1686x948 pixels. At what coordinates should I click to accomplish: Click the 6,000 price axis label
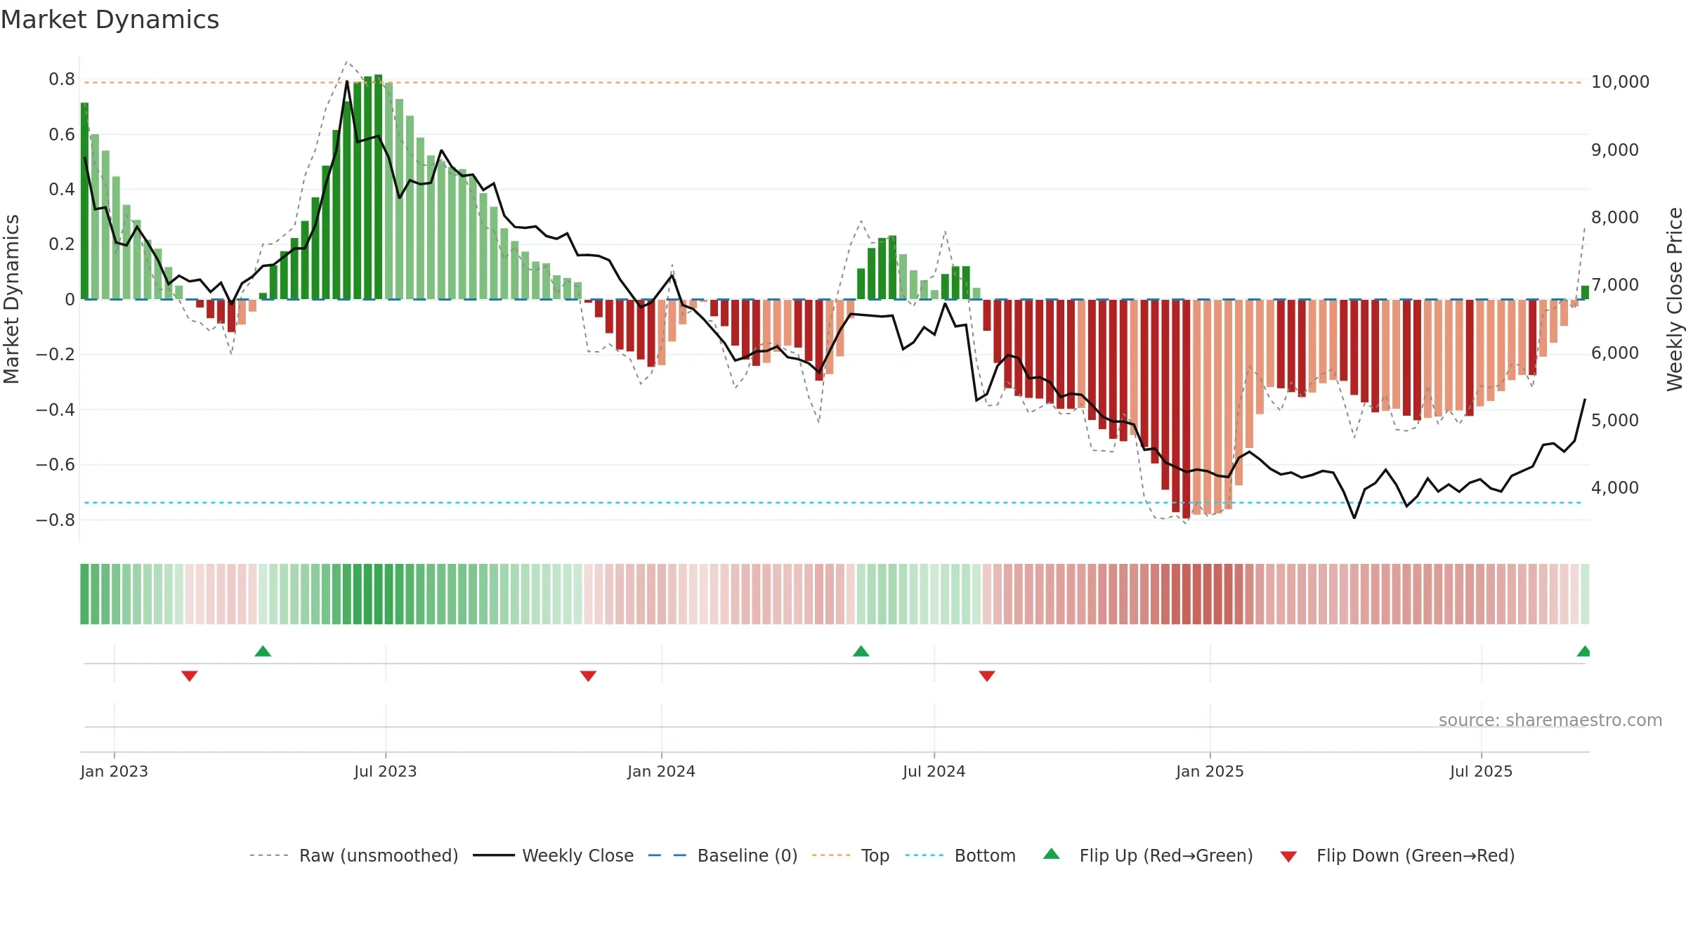(x=1614, y=353)
